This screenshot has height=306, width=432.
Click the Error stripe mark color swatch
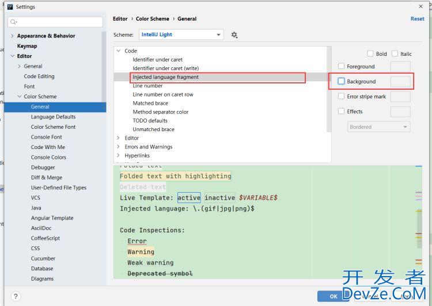[x=400, y=97]
